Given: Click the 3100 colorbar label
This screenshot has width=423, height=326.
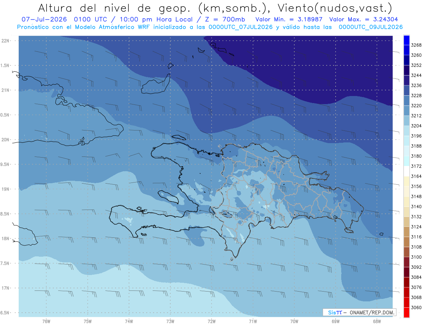Looking at the screenshot, I should pyautogui.click(x=416, y=257).
